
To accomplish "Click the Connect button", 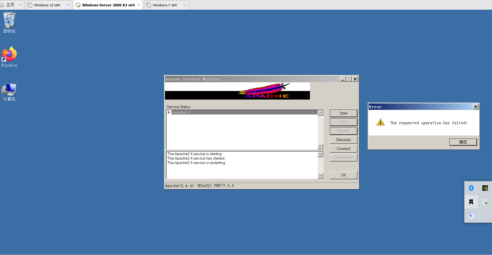I will pyautogui.click(x=343, y=149).
